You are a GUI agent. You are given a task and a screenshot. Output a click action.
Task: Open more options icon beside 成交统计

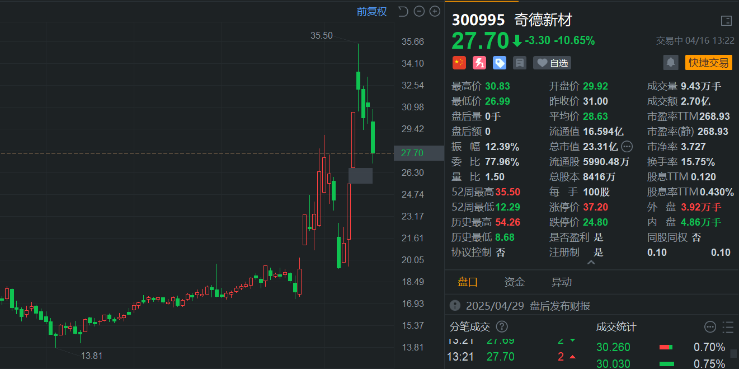pos(710,326)
